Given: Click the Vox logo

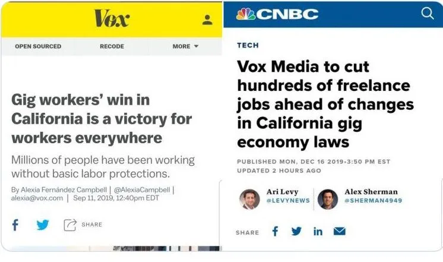Looking at the screenshot, I should 112,19.
